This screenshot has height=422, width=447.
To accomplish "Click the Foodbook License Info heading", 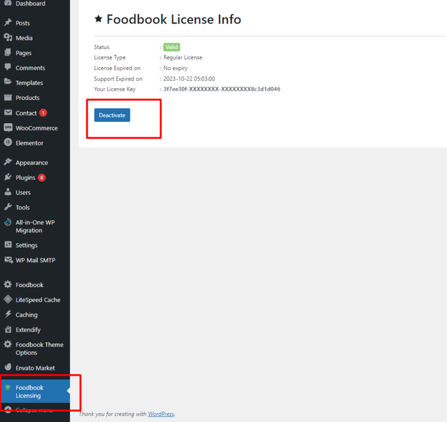I will pos(174,19).
